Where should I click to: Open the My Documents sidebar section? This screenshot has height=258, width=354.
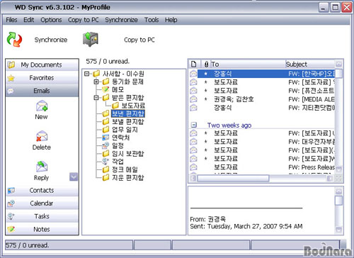42,64
